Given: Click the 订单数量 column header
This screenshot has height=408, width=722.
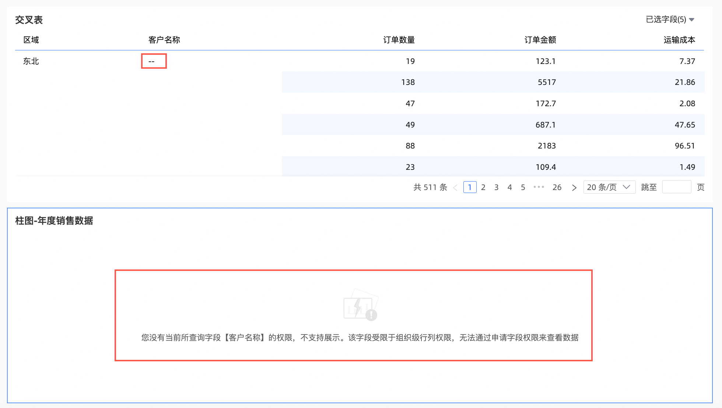Looking at the screenshot, I should (399, 40).
